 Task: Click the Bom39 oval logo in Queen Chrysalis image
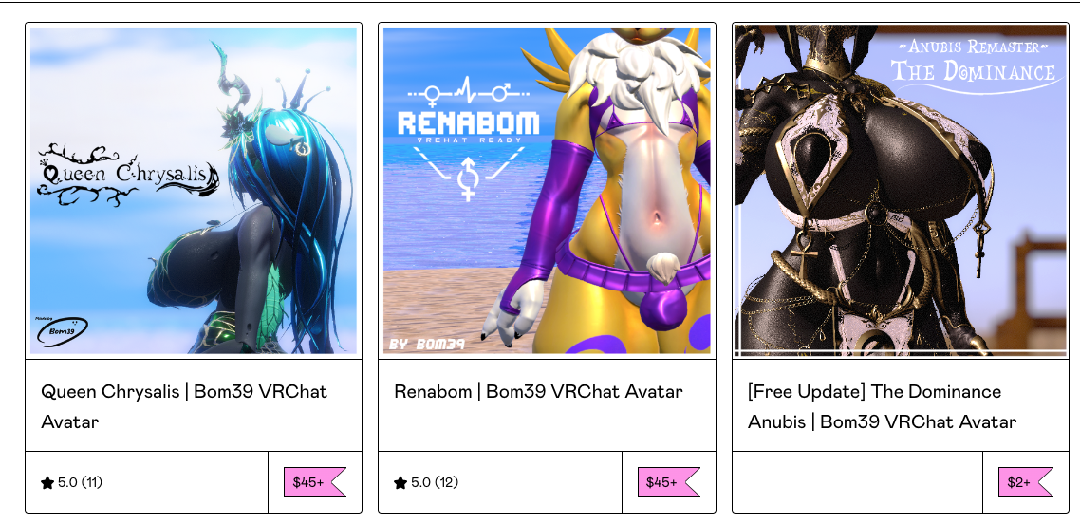tap(62, 331)
